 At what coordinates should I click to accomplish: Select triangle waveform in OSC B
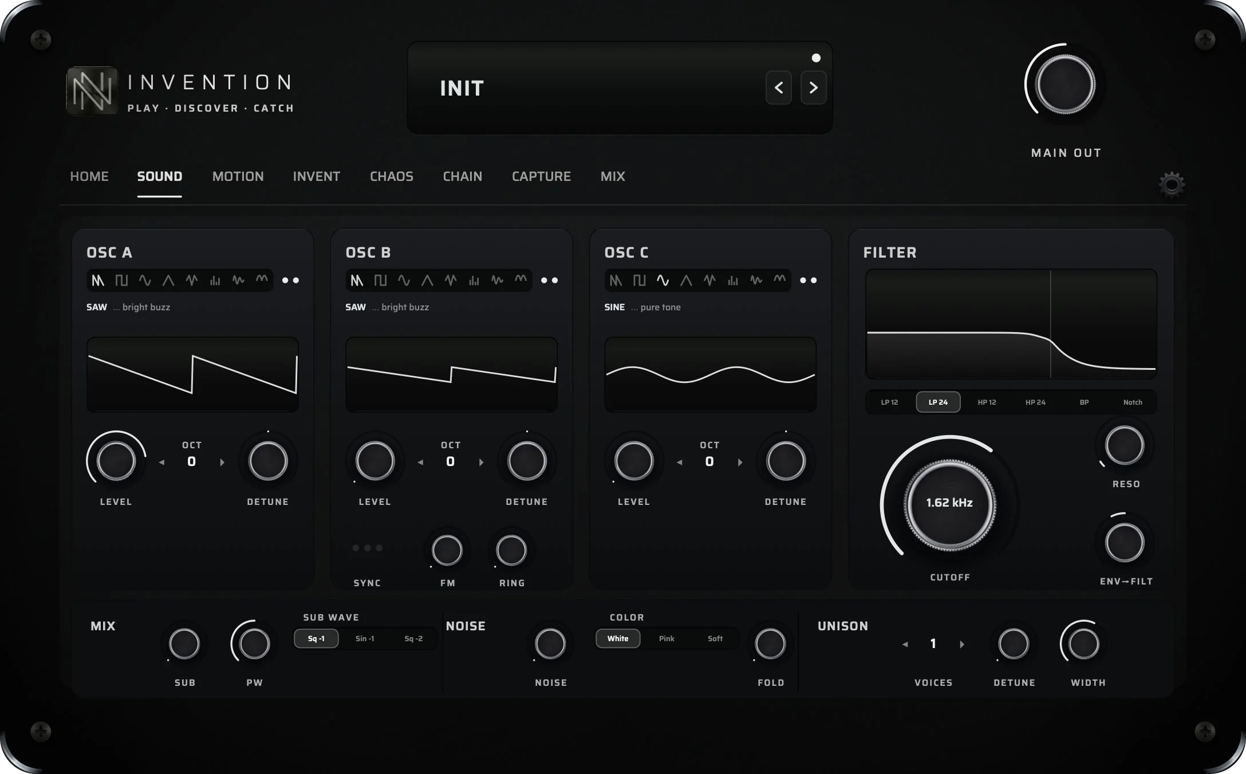[x=427, y=281]
